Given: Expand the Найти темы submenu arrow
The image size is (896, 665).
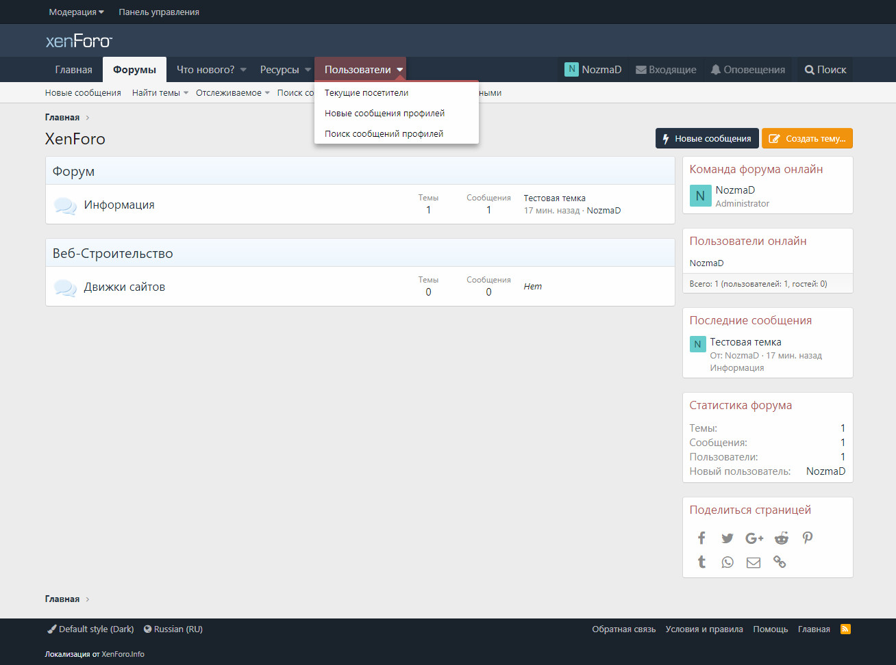Looking at the screenshot, I should click(x=186, y=93).
